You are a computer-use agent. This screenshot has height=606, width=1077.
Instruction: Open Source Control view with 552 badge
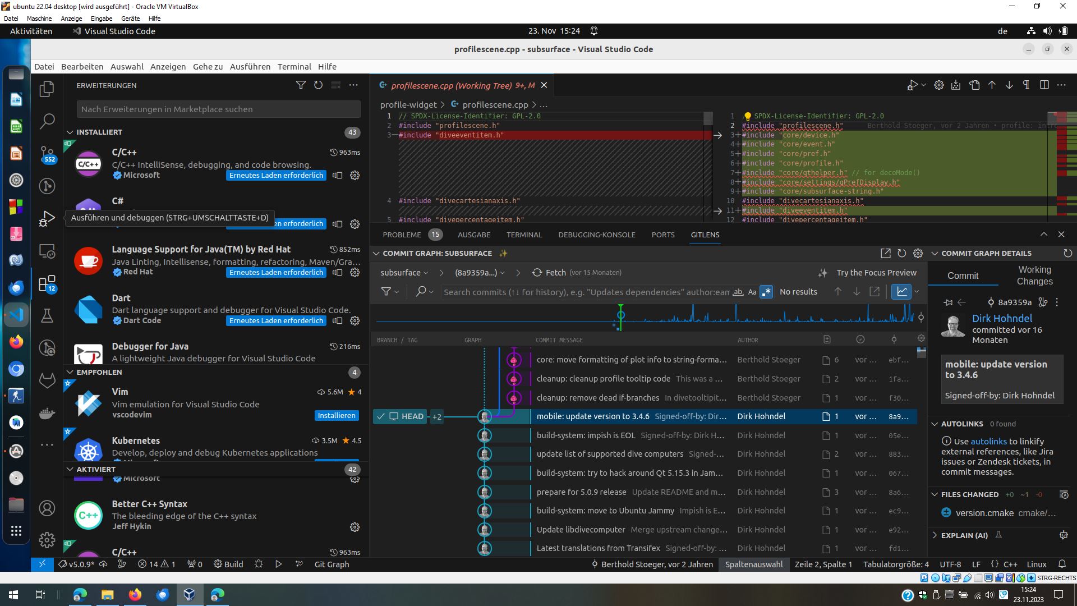click(x=47, y=153)
